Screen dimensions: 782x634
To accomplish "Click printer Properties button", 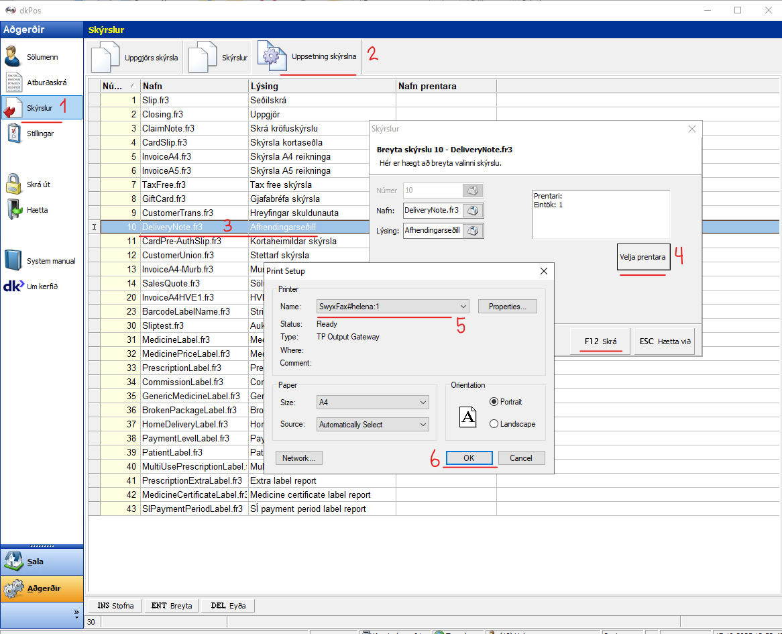I will point(507,307).
